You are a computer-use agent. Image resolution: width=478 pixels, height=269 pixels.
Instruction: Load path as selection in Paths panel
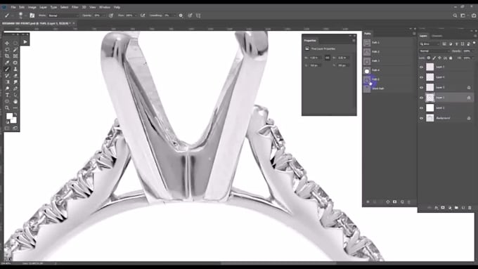(x=381, y=202)
